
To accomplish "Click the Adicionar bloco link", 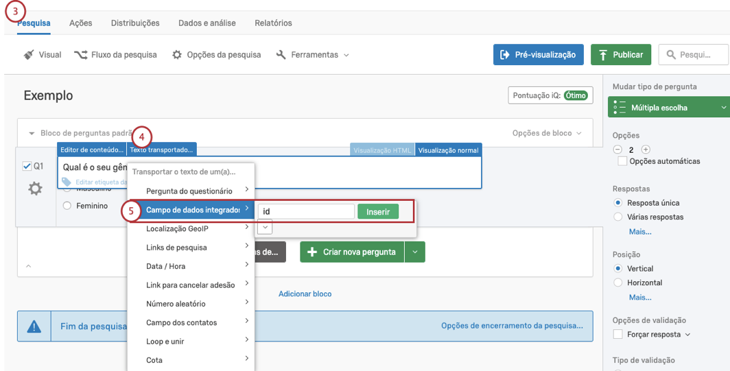I will [305, 294].
